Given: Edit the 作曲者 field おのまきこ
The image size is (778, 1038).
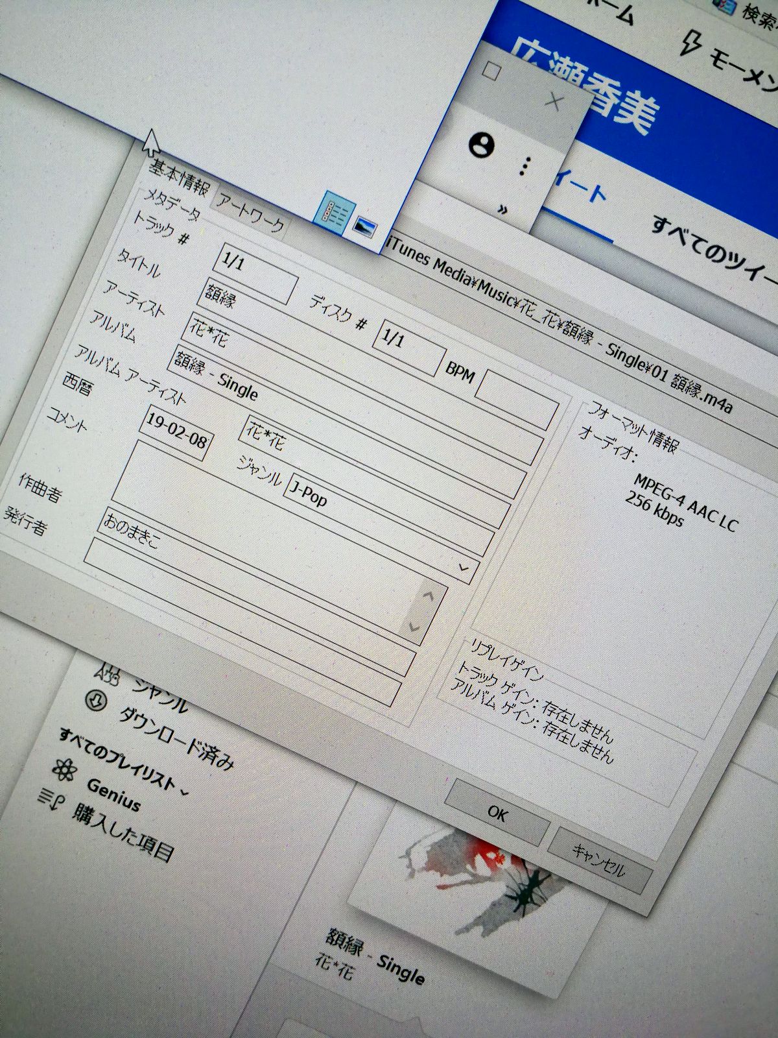Looking at the screenshot, I should (x=257, y=590).
